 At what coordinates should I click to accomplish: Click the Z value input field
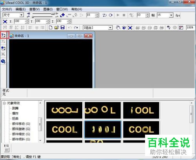click(62, 21)
